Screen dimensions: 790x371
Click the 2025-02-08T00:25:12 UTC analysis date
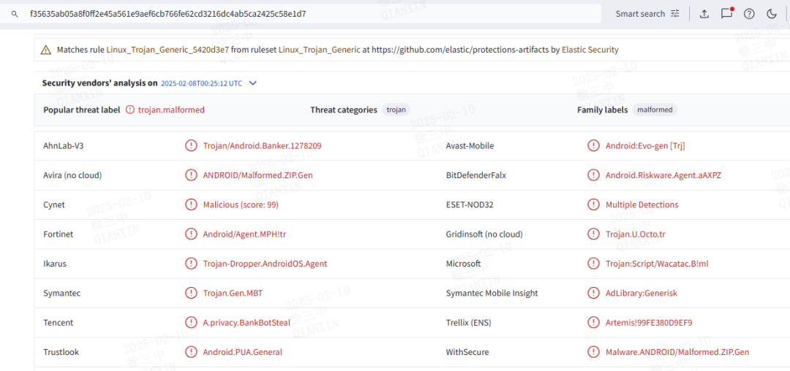[x=202, y=83]
